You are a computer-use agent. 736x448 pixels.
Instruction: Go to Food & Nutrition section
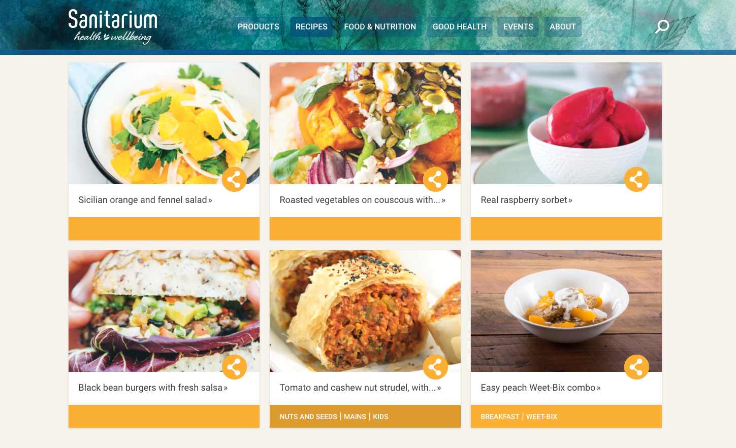(380, 27)
